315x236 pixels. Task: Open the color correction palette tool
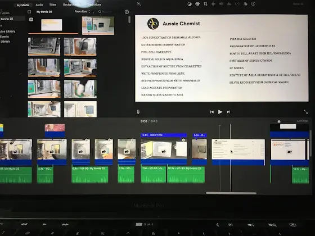[197, 4]
